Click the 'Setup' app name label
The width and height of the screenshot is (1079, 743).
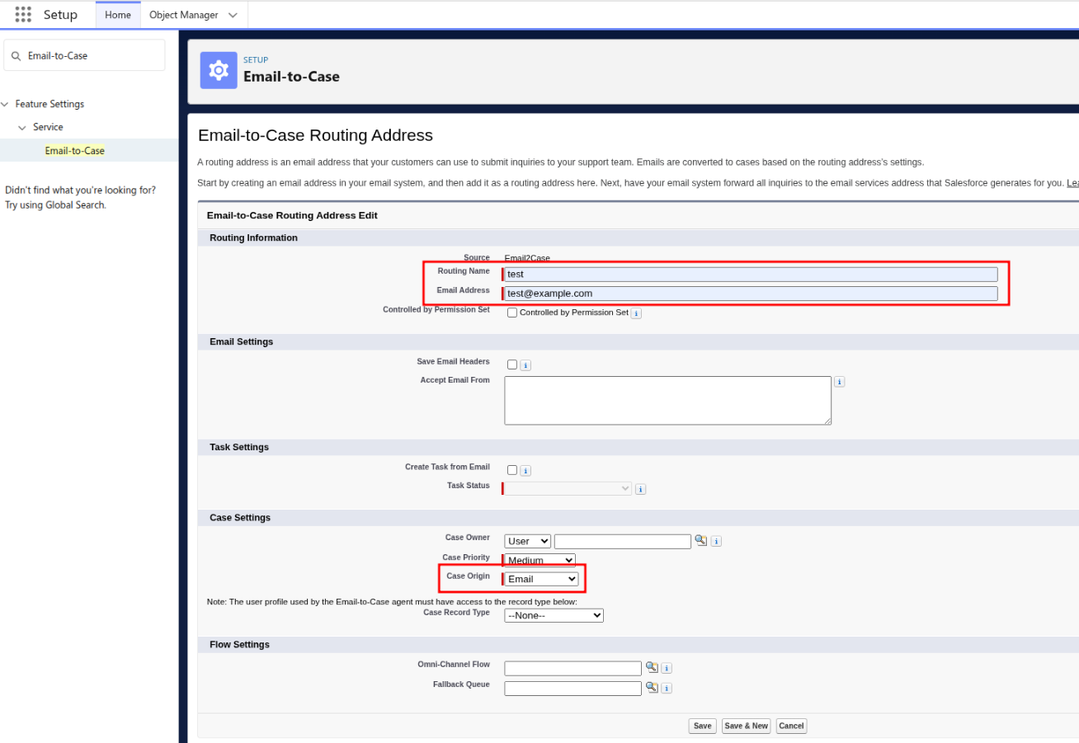[x=60, y=15]
